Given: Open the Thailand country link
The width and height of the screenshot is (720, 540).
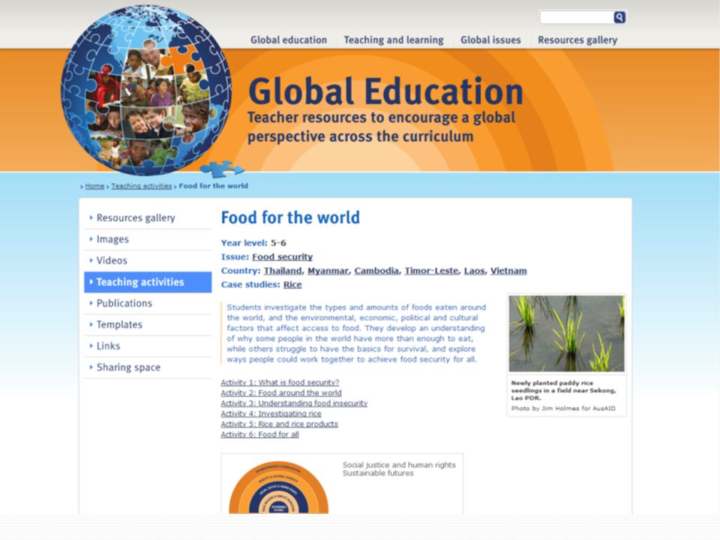Looking at the screenshot, I should tap(283, 271).
